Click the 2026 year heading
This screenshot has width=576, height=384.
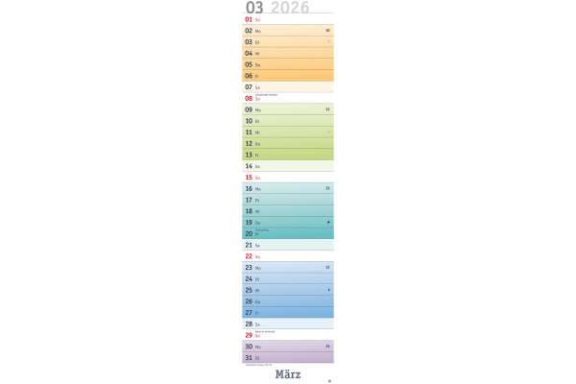(x=290, y=7)
